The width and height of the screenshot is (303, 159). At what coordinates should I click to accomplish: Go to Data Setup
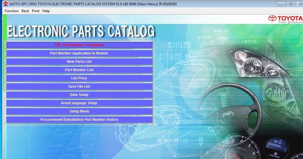coord(79,95)
